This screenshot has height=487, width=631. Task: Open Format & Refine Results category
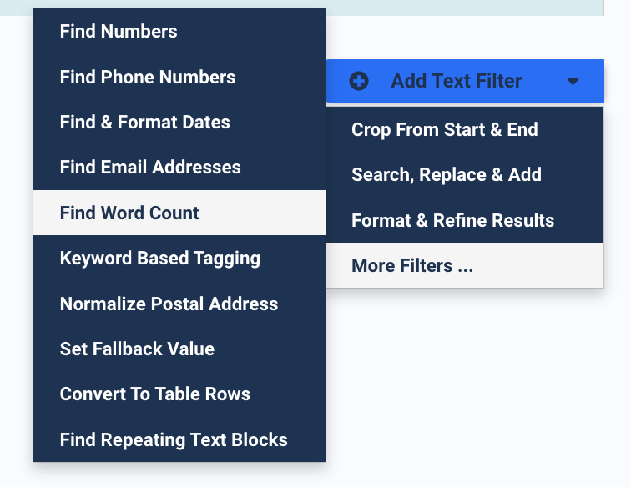(x=464, y=220)
